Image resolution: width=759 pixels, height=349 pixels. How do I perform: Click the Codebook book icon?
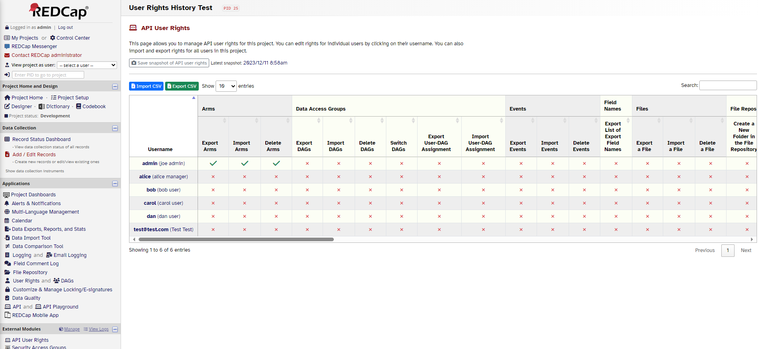(x=79, y=107)
